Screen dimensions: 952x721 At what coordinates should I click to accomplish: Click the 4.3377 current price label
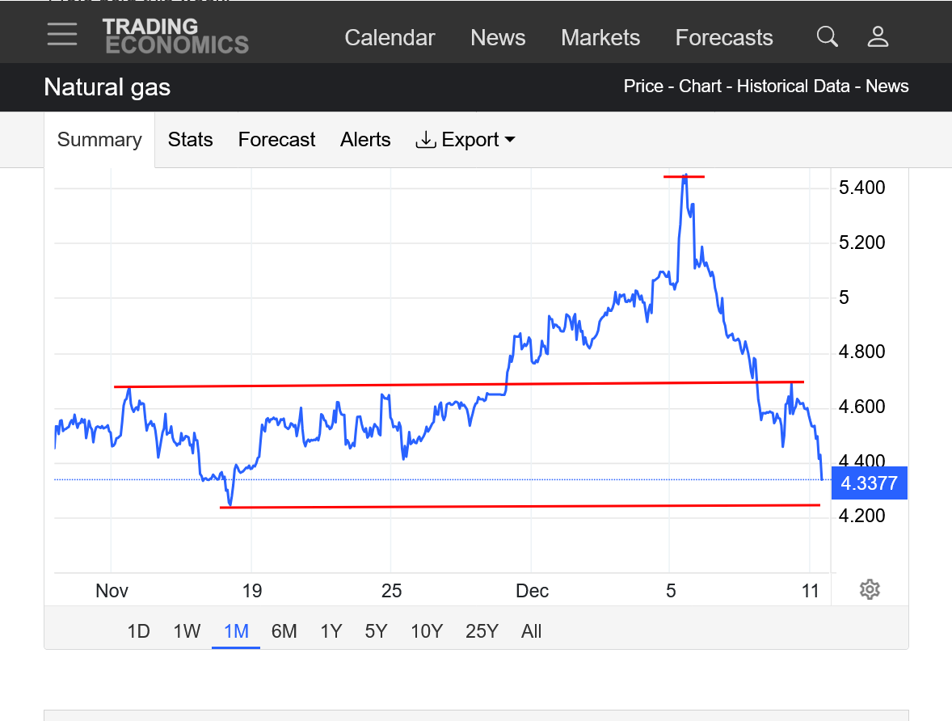pos(869,483)
